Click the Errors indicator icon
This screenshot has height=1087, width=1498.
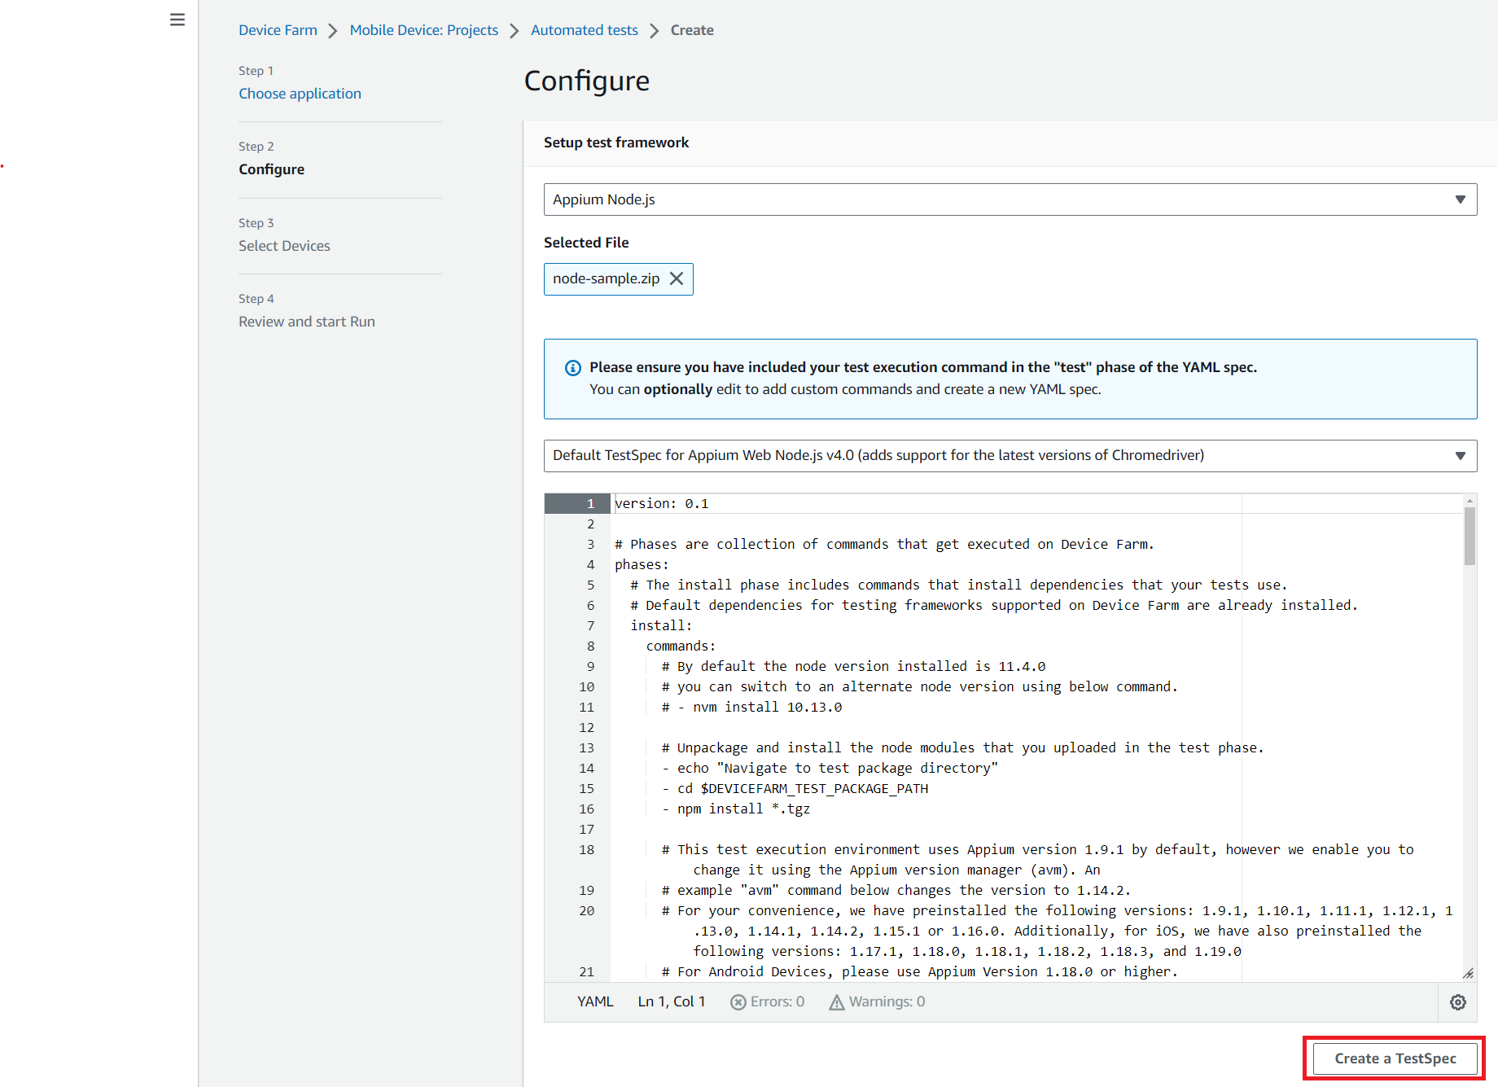(x=738, y=1002)
